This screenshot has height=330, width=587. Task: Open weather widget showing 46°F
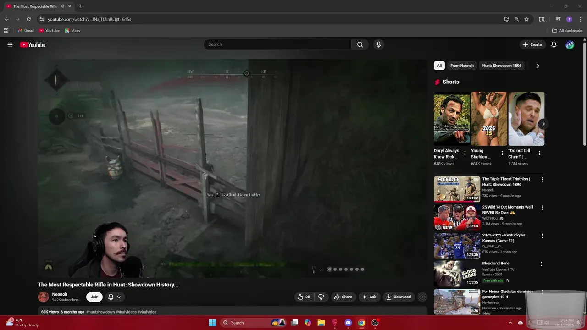click(22, 323)
